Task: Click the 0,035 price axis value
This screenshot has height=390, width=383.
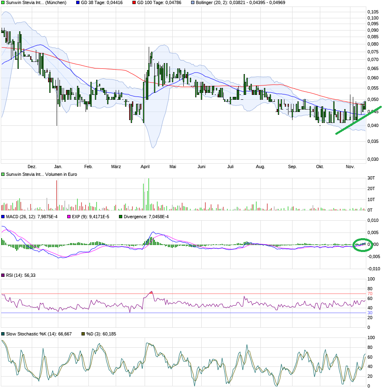Action: coord(373,141)
